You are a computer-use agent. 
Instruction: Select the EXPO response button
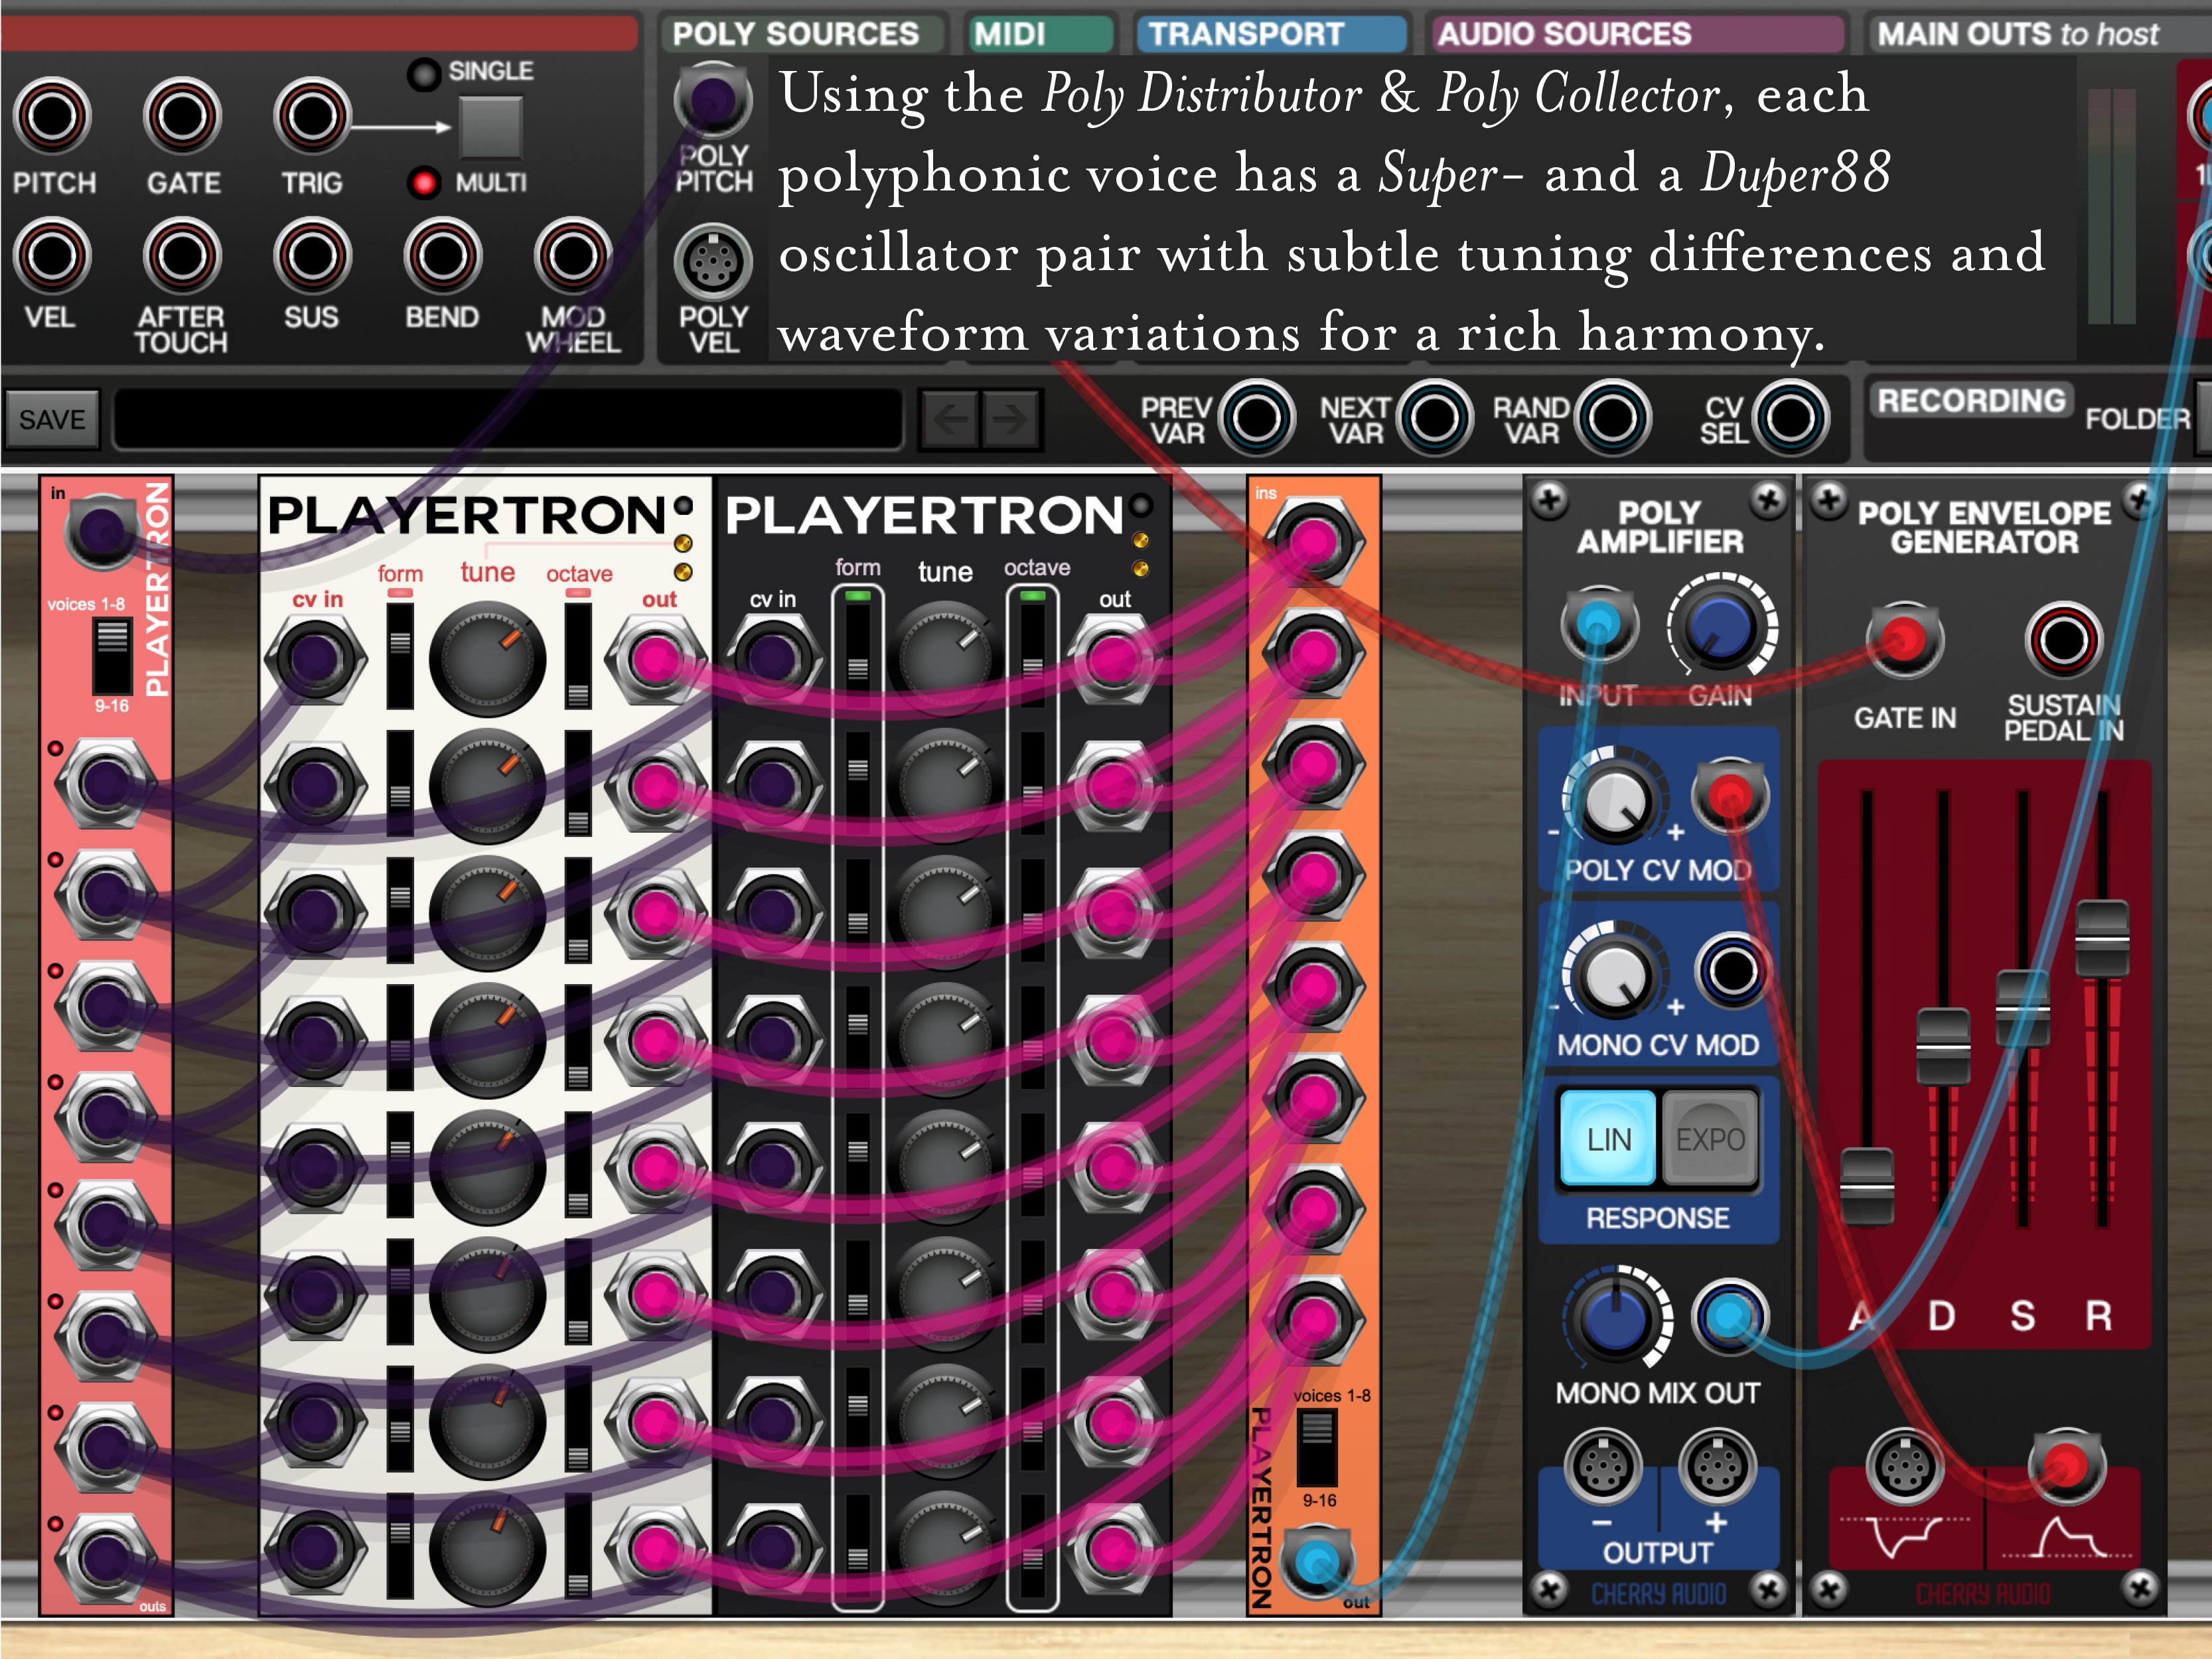(1710, 1139)
